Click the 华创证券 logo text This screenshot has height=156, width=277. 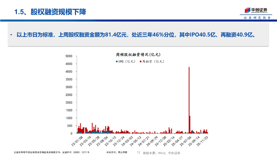coord(259,10)
